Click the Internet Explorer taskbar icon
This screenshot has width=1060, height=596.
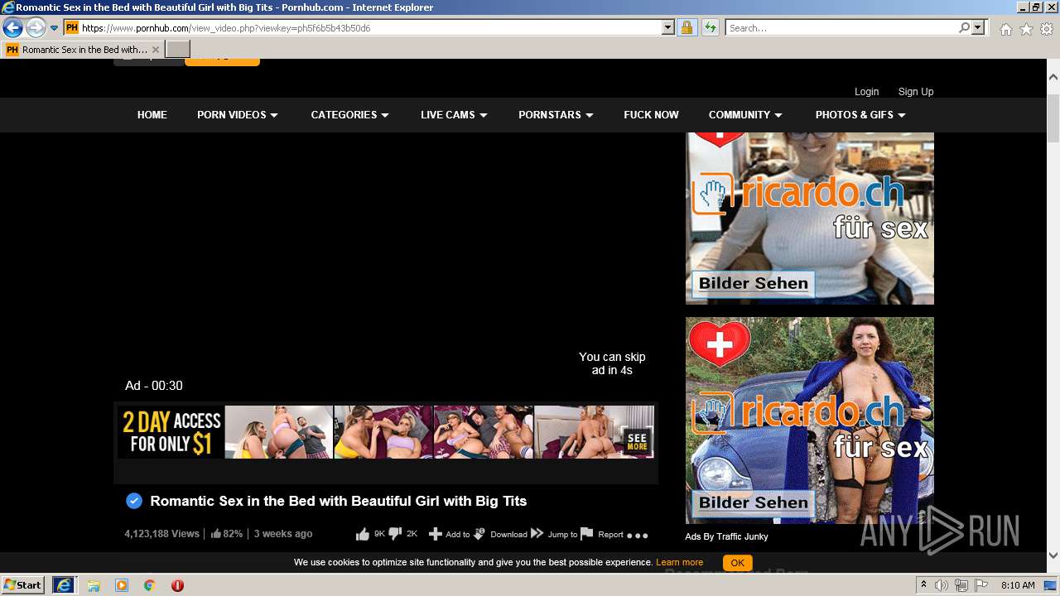(64, 585)
